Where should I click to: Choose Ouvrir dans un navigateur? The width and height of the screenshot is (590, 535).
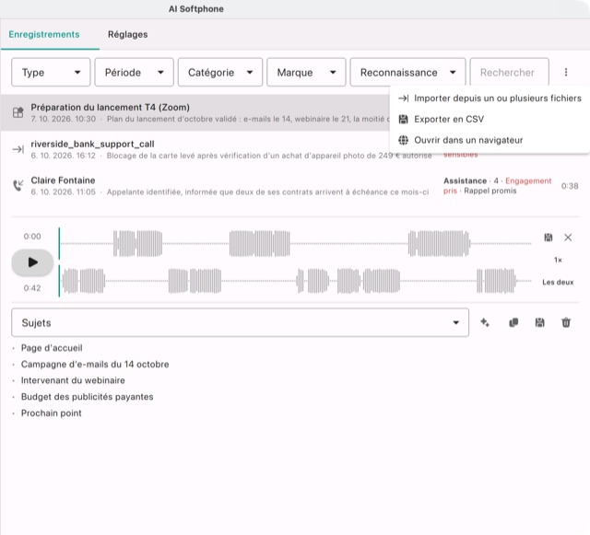pyautogui.click(x=490, y=140)
